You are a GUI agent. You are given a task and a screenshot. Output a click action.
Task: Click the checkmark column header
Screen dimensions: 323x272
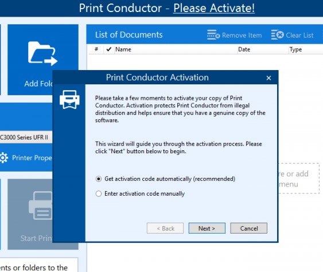109,49
